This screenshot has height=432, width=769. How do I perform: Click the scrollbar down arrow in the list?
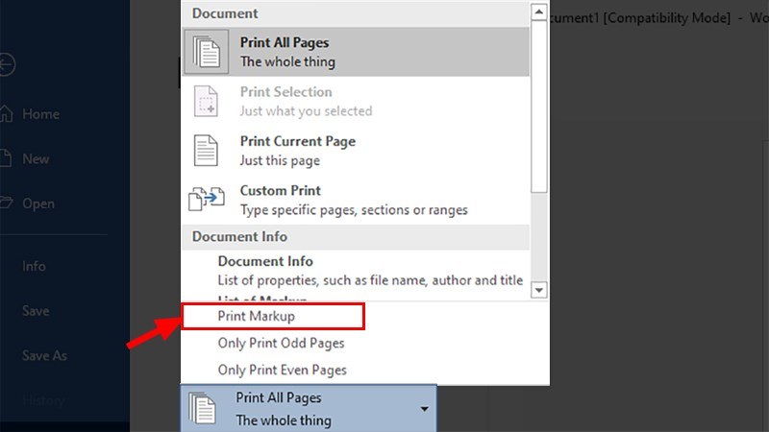pyautogui.click(x=538, y=289)
